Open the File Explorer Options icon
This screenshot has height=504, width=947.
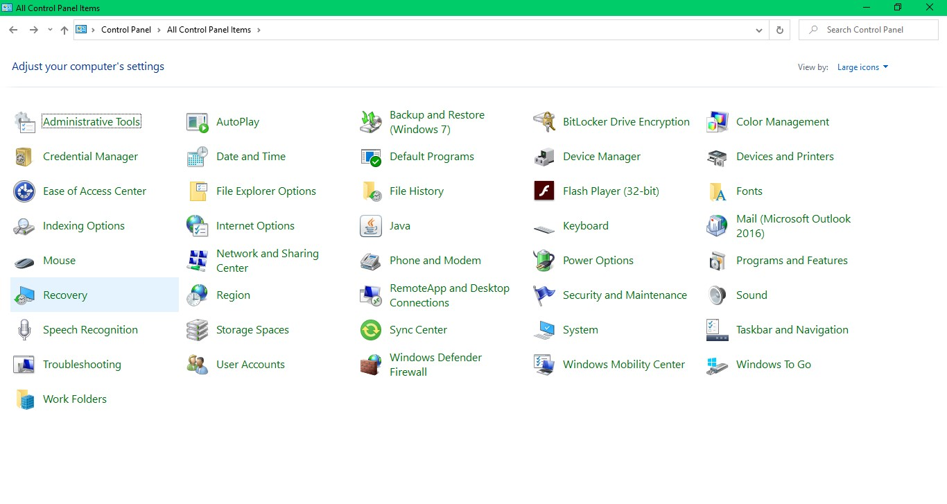[x=198, y=191]
